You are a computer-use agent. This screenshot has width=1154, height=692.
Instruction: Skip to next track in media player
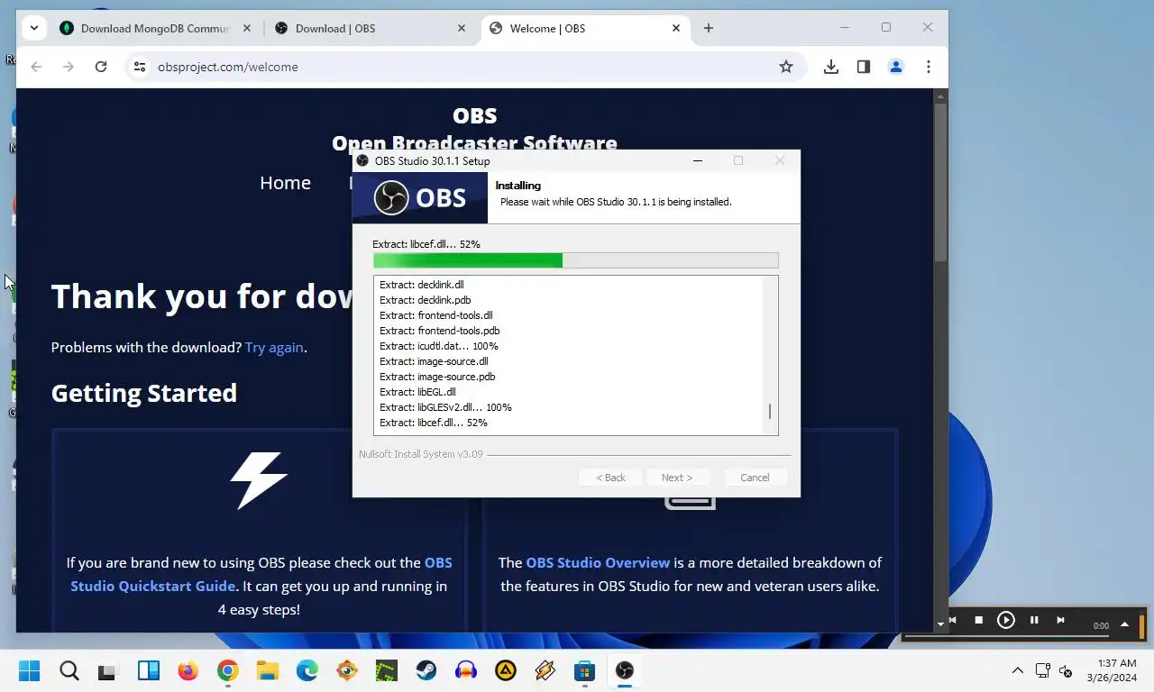tap(1061, 620)
